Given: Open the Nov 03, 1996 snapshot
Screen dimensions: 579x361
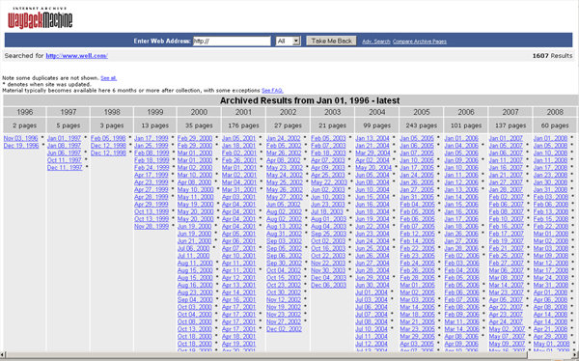Looking at the screenshot, I should click(20, 138).
